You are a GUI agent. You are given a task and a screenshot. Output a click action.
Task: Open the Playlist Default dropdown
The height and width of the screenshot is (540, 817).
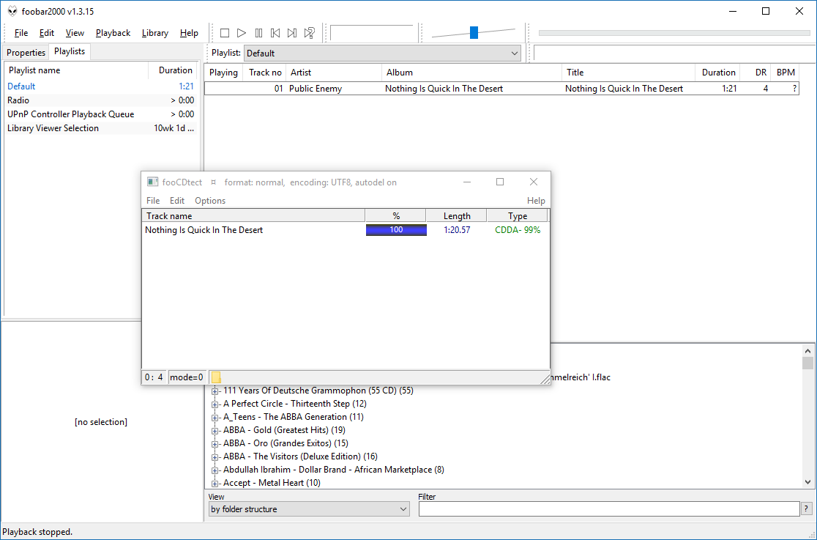coord(382,53)
